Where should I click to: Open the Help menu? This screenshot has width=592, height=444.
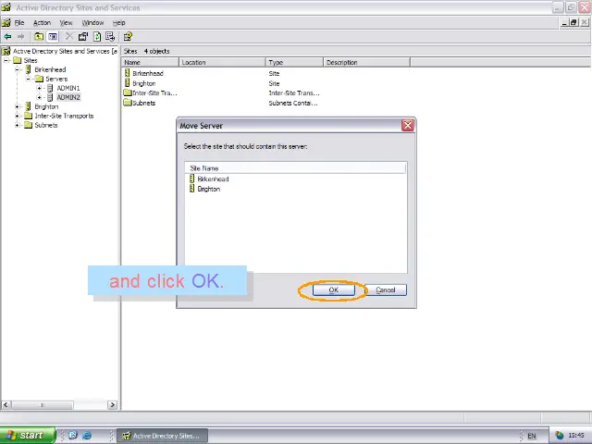point(119,22)
